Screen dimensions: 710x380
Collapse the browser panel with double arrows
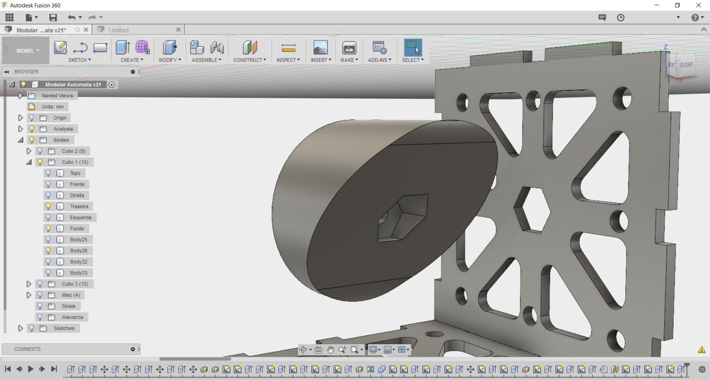coord(7,72)
